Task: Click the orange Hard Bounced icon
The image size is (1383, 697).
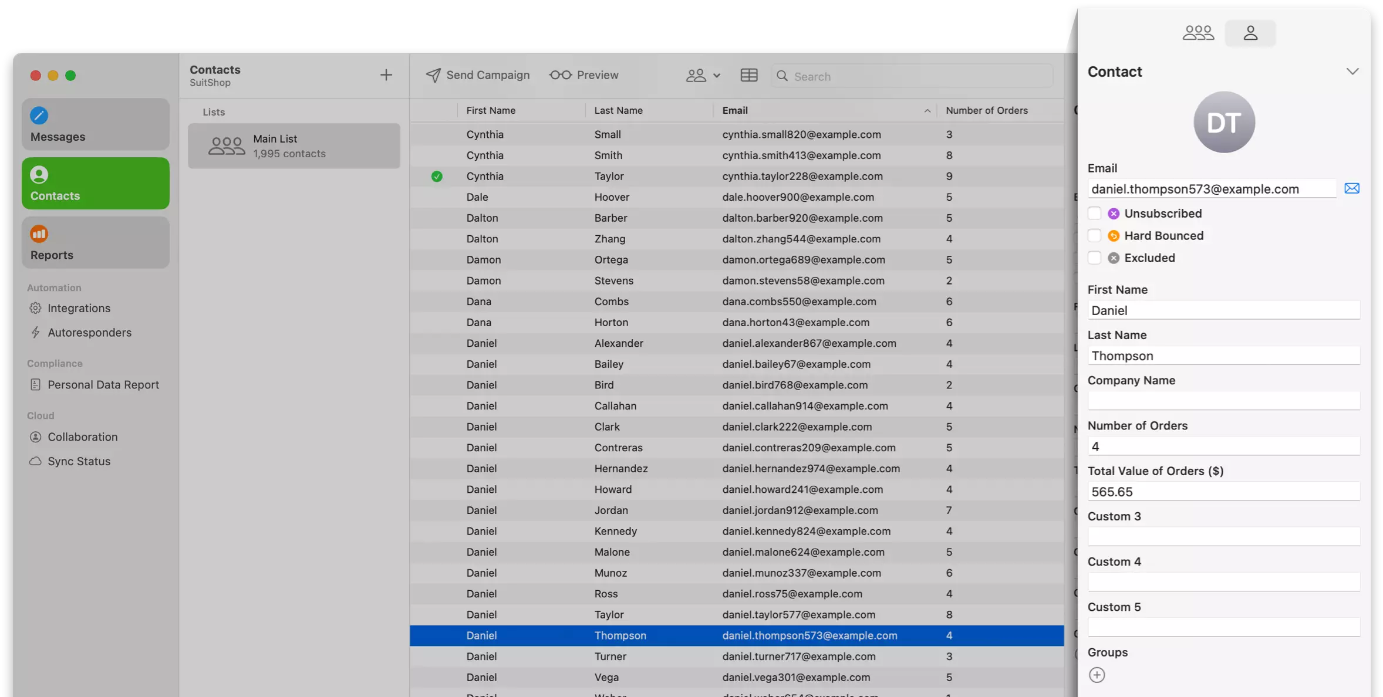Action: (x=1113, y=236)
